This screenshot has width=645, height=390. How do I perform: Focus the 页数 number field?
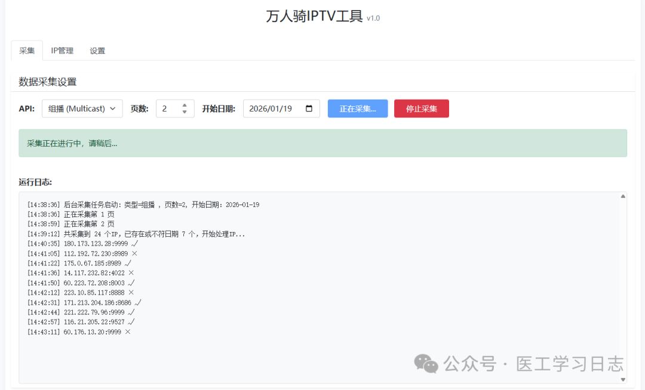point(175,109)
